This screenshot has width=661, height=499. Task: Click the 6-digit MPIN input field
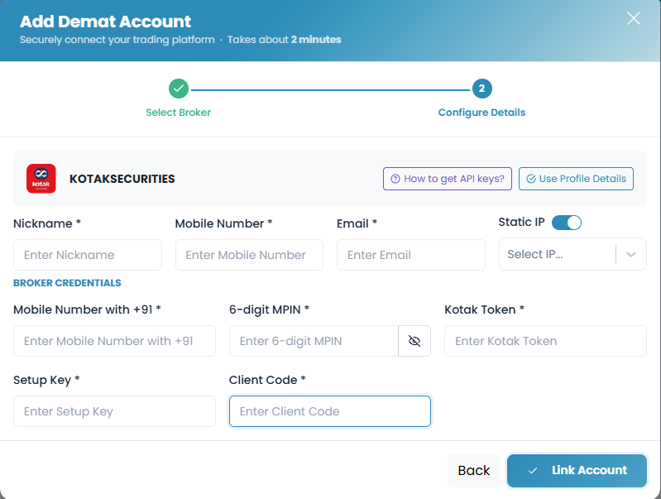314,341
